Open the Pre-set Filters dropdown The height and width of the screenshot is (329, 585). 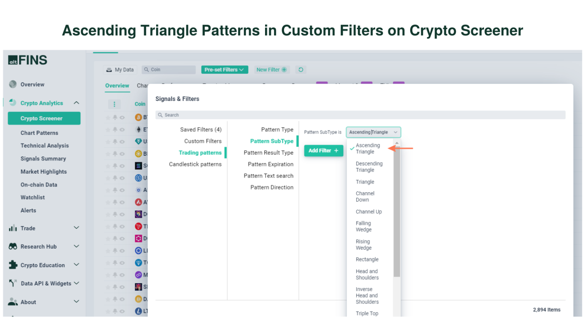tap(224, 70)
